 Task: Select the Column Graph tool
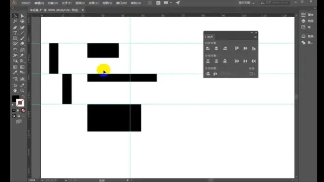point(22,79)
